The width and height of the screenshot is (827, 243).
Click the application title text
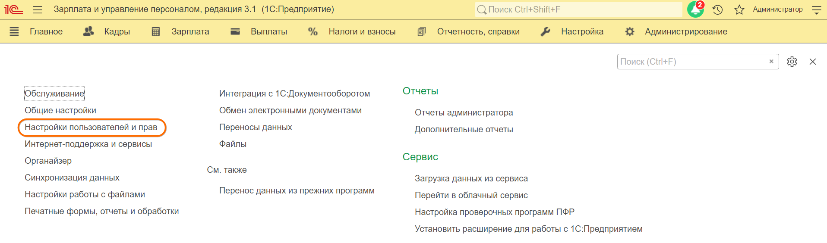(x=194, y=9)
